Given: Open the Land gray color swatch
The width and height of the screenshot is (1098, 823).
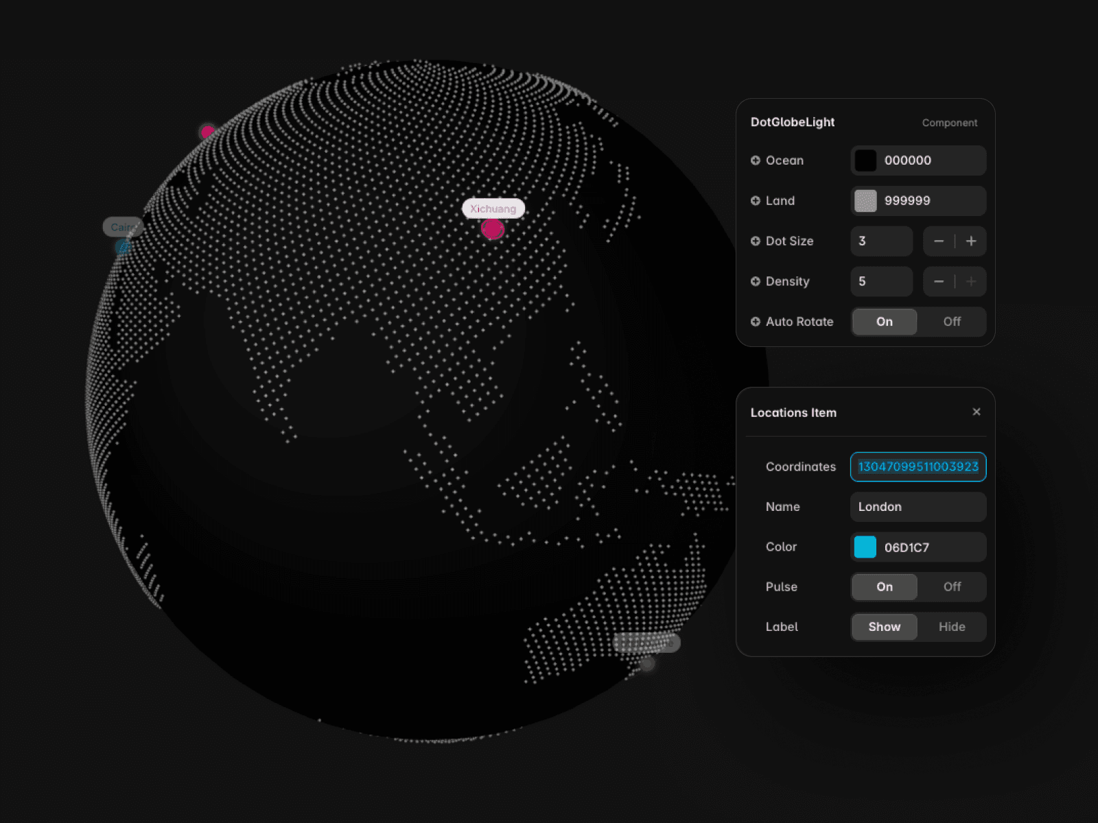Looking at the screenshot, I should point(865,201).
